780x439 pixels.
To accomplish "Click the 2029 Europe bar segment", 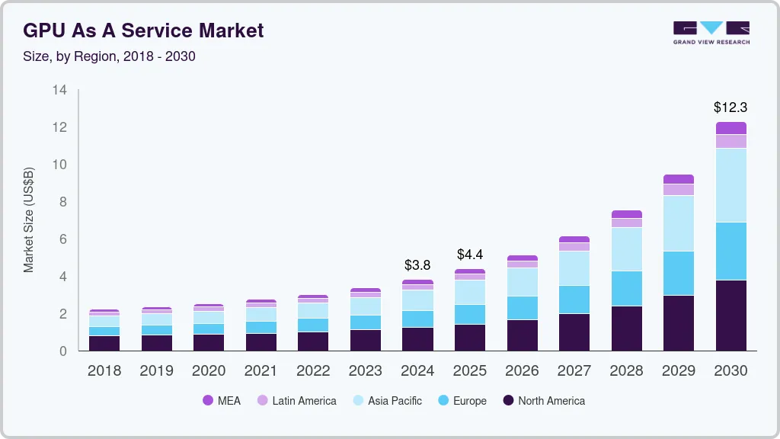I will pyautogui.click(x=679, y=273).
